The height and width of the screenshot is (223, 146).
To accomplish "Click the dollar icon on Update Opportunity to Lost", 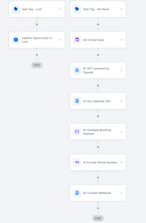I will [16, 40].
